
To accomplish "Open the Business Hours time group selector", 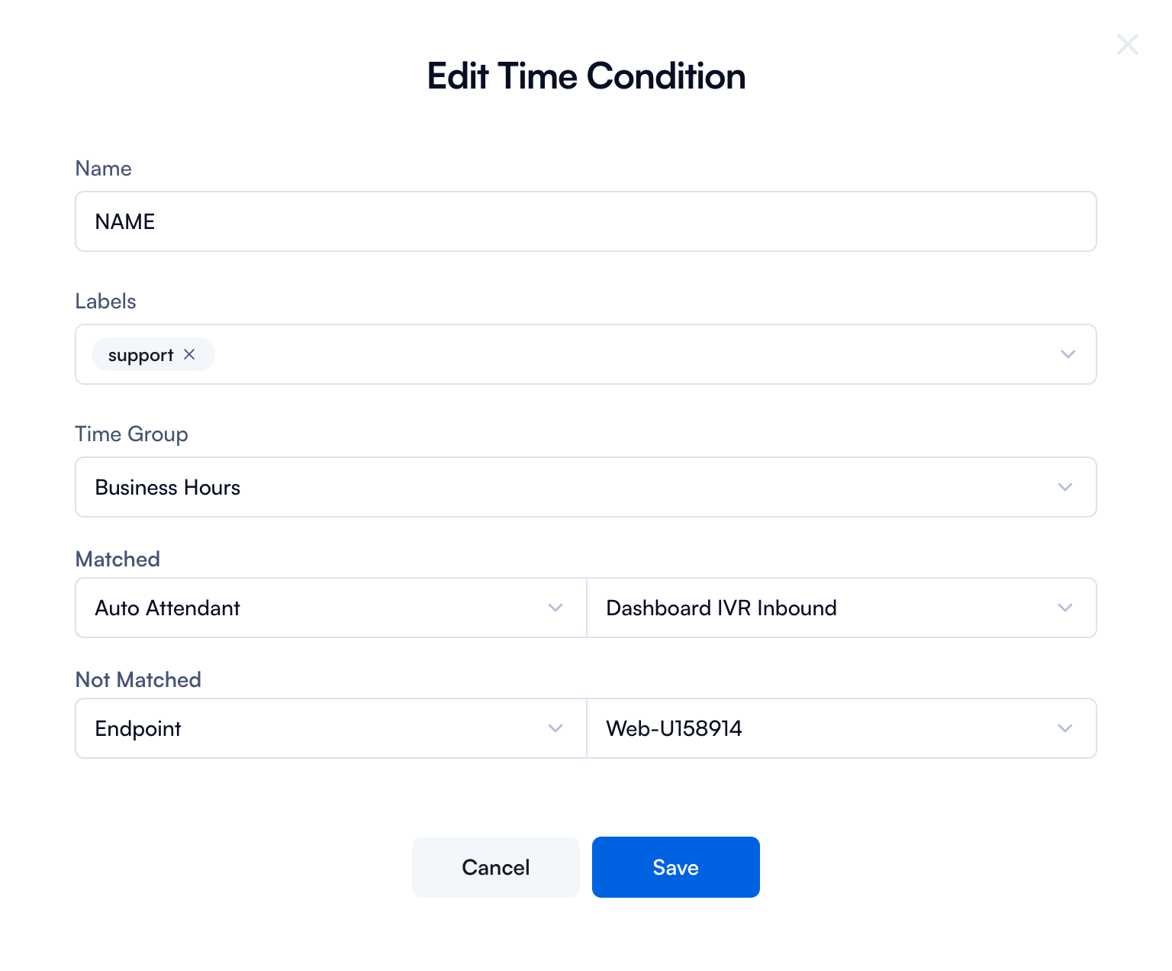I will click(1065, 487).
